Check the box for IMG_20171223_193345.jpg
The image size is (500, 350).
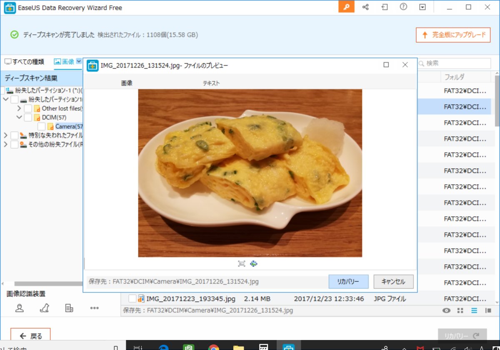pos(132,299)
